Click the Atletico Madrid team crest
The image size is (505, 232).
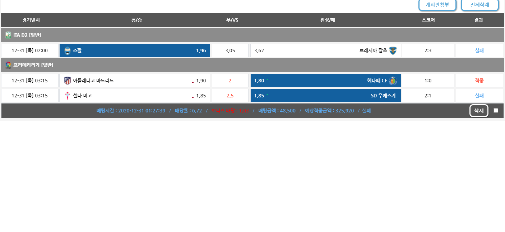tap(68, 81)
